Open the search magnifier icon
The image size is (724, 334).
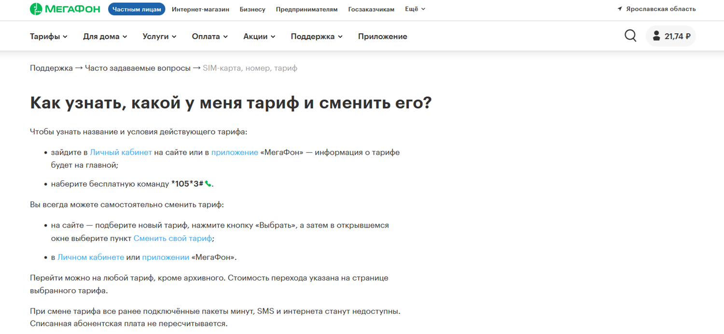(630, 36)
